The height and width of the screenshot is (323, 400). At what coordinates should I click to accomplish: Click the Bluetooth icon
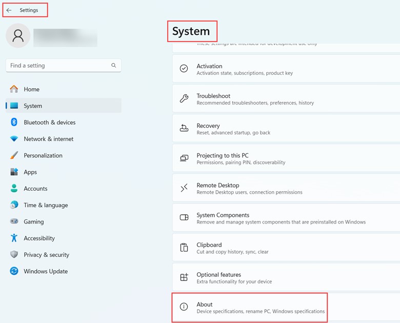pyautogui.click(x=14, y=122)
